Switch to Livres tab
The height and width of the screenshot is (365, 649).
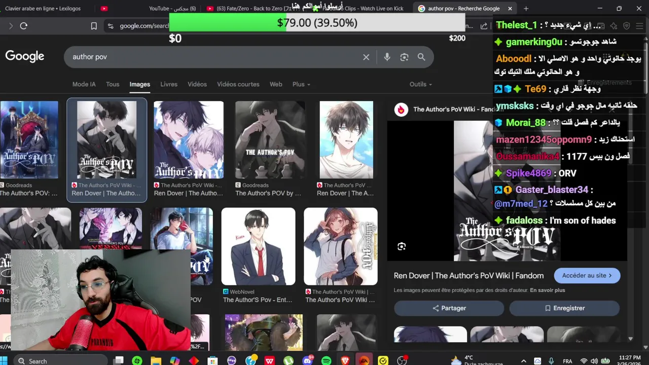(x=169, y=84)
